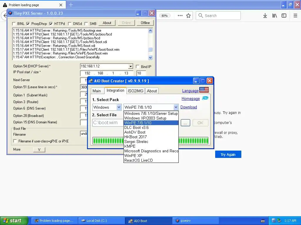Collapse the WinPE 7/8.1/10 pack dropdown

click(x=176, y=107)
